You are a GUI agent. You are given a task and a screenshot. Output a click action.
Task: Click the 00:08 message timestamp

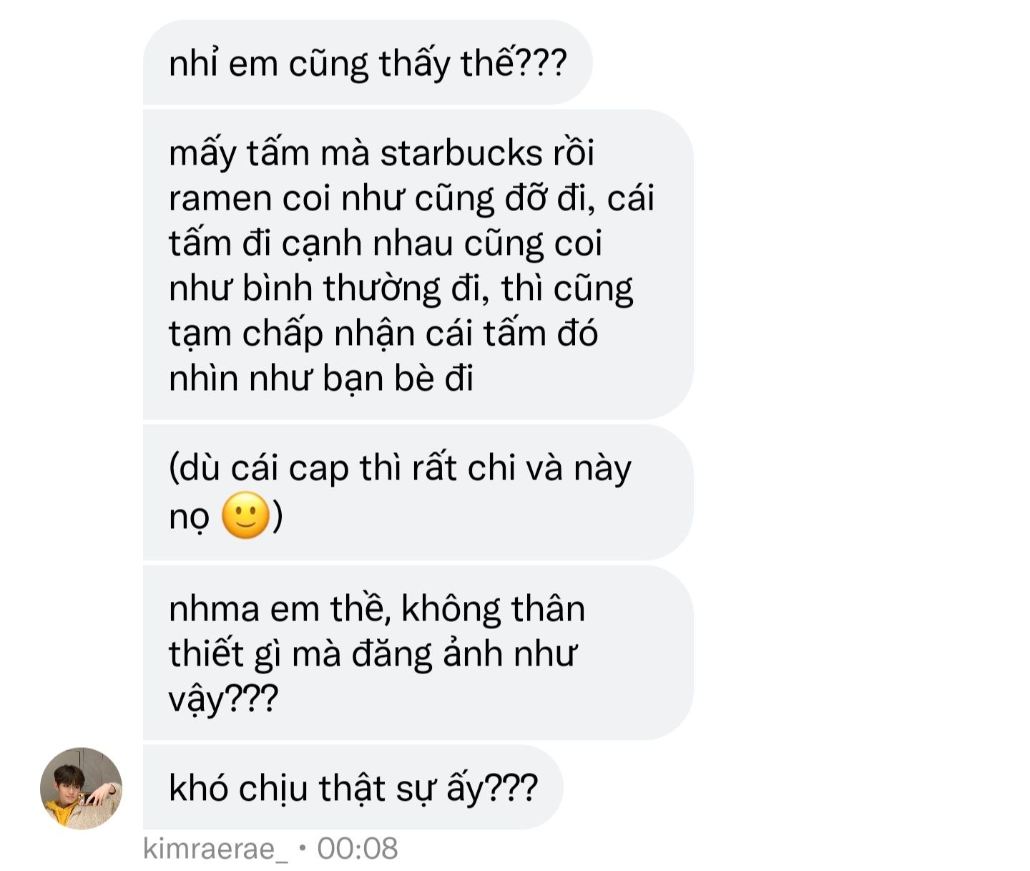click(358, 848)
